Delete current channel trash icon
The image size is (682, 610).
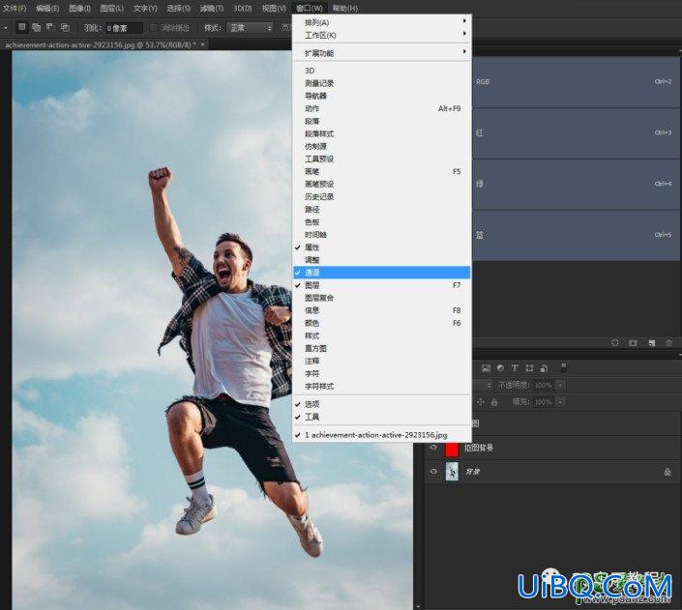[669, 343]
